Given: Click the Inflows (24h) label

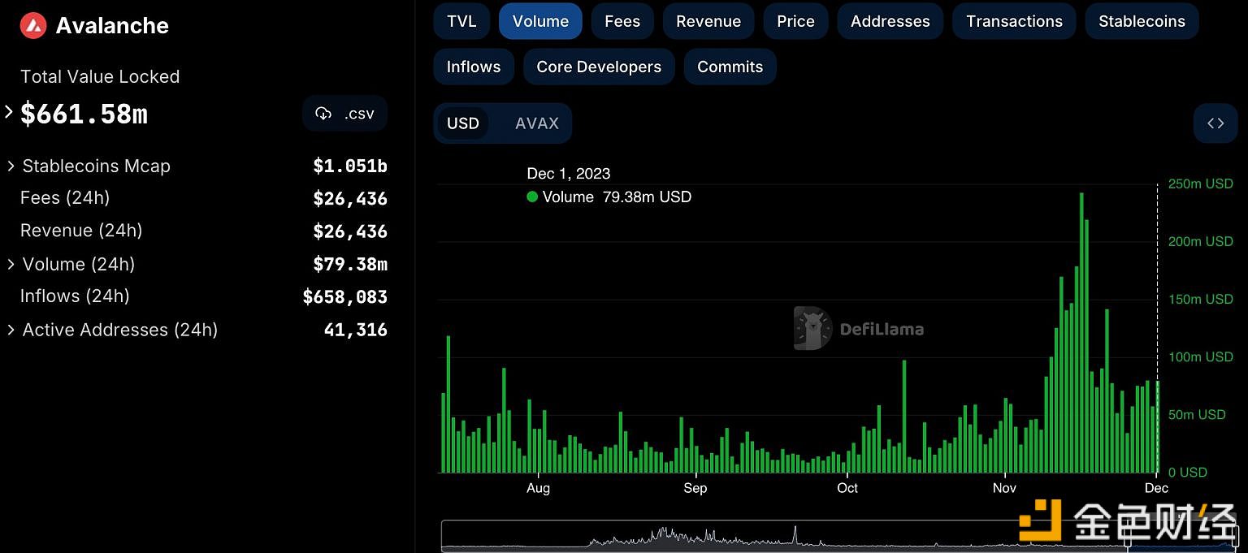Looking at the screenshot, I should (x=75, y=296).
